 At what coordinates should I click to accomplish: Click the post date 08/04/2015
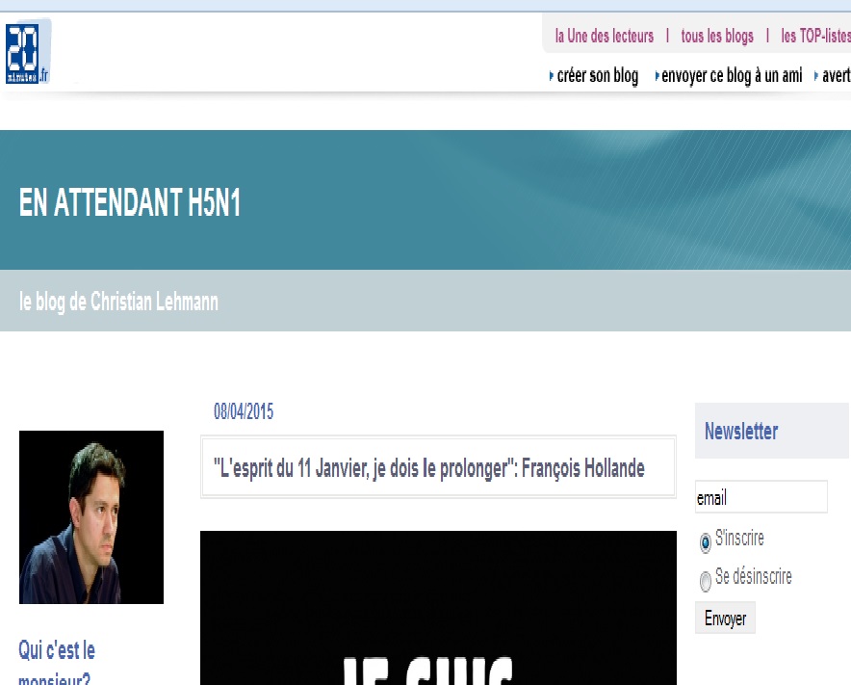[244, 411]
